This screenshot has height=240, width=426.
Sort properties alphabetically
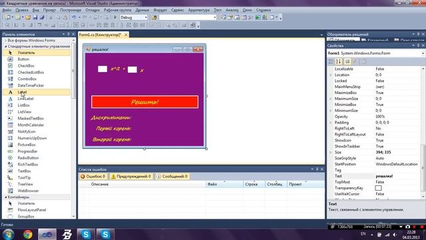click(x=338, y=61)
